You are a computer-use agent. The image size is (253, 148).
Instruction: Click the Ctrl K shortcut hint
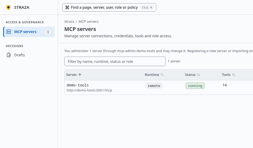[147, 7]
